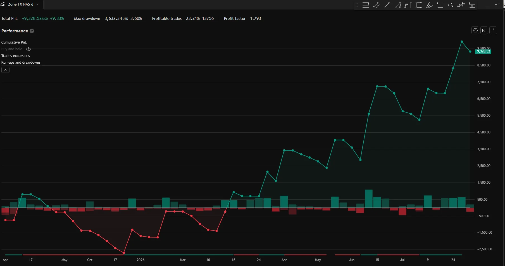
Task: Take a snapshot with the camera icon
Action: 484,30
